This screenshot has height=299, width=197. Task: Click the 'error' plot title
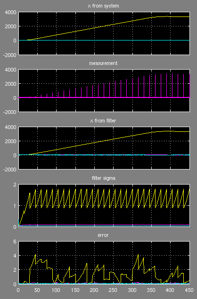103,235
